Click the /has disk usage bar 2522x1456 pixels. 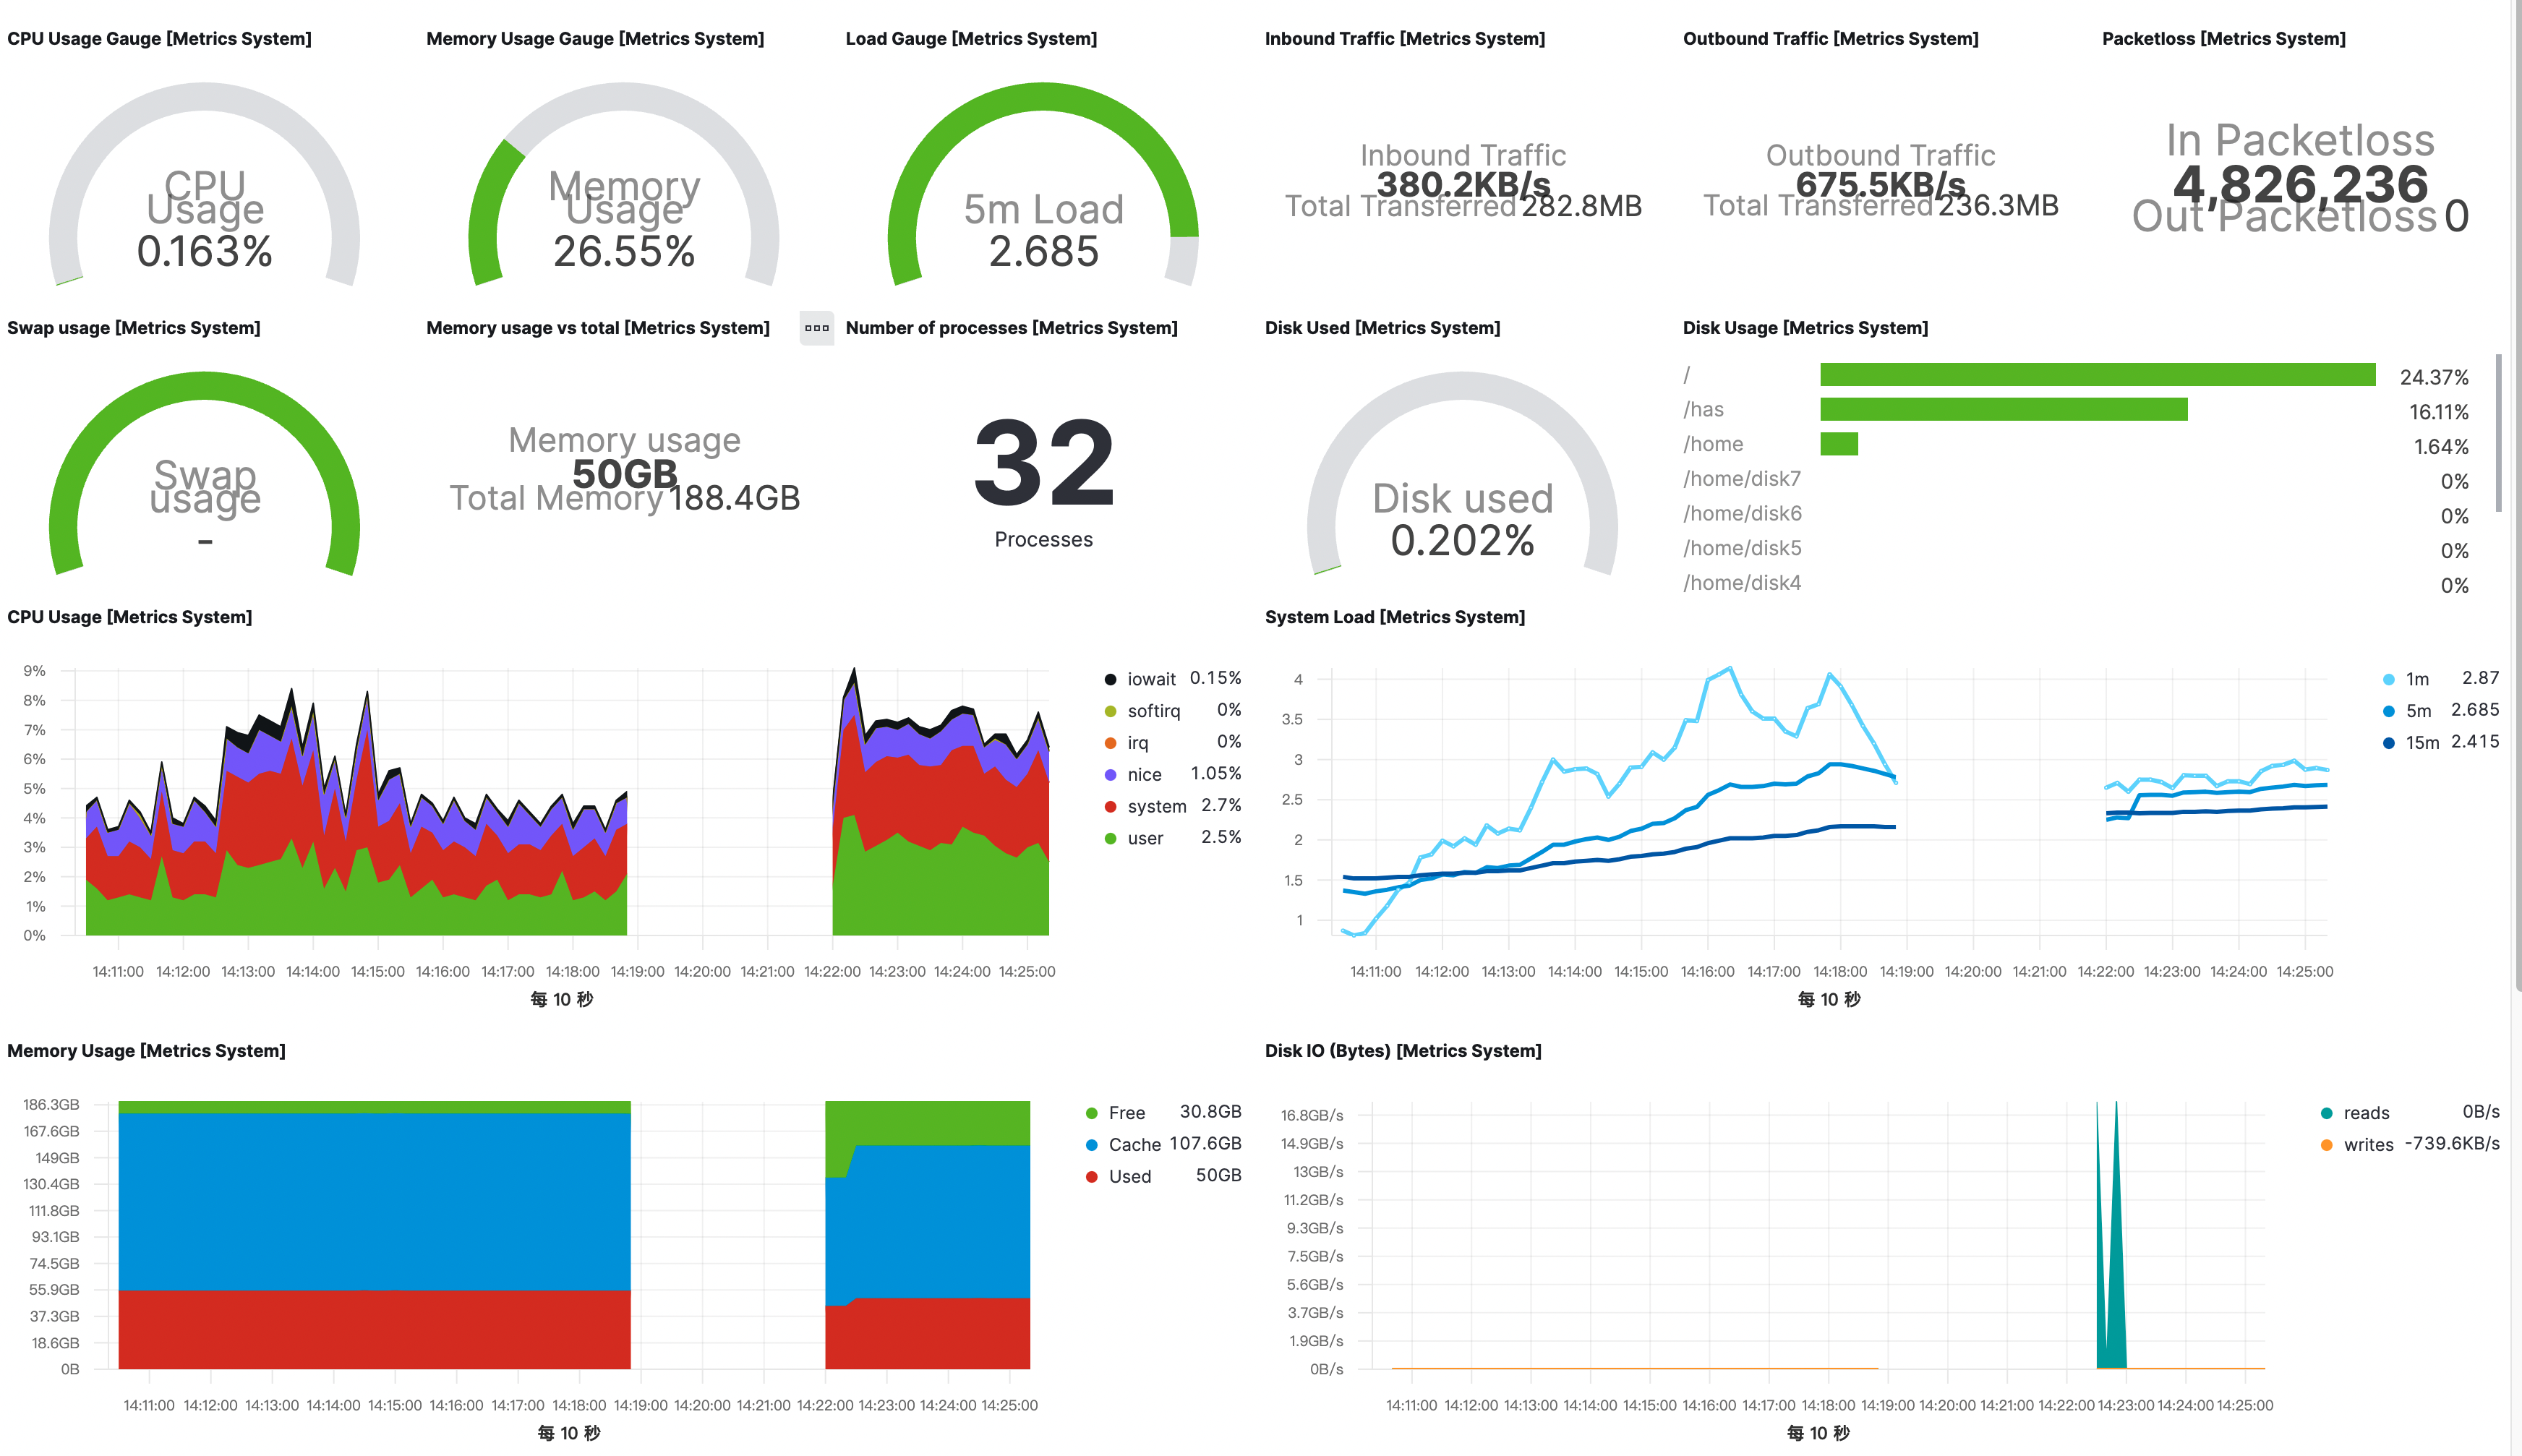click(x=2003, y=409)
